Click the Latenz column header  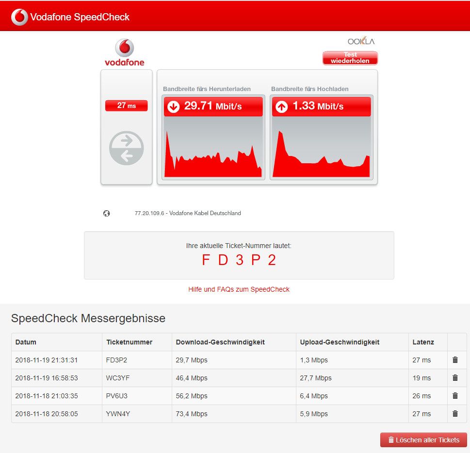click(x=423, y=342)
